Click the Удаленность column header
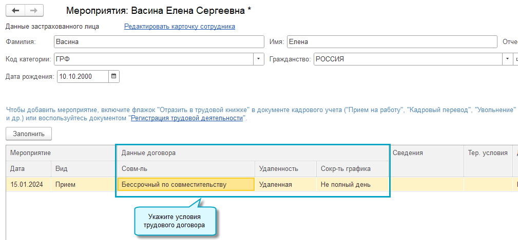This screenshot has height=240, width=518. [x=285, y=168]
